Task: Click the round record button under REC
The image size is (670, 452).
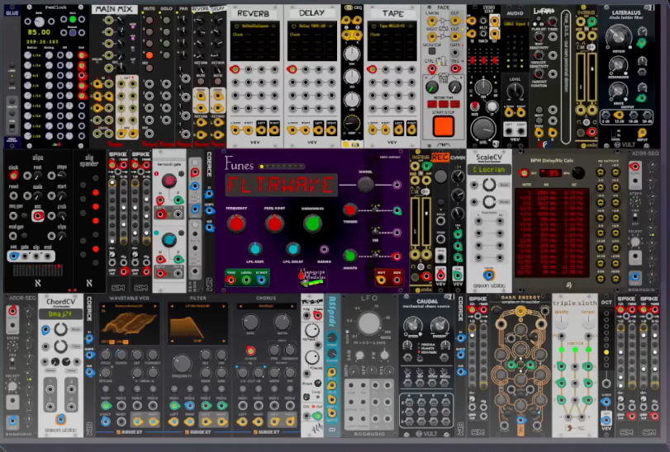Action: [x=440, y=176]
